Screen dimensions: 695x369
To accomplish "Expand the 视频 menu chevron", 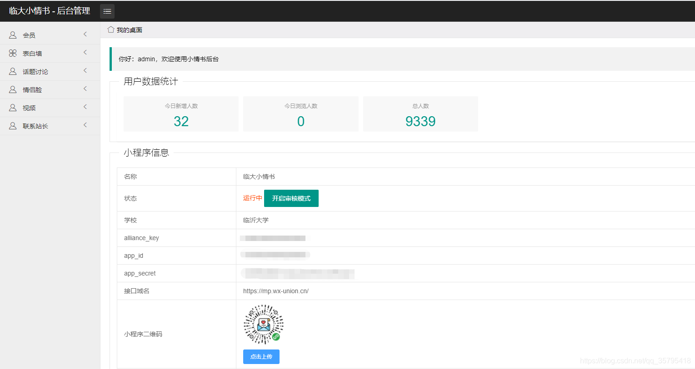I will pos(85,107).
